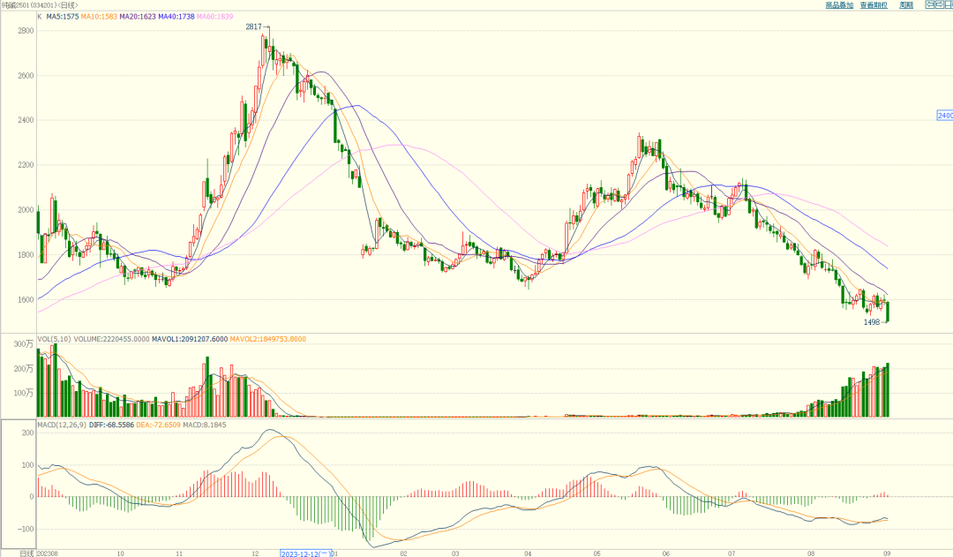Open the 周期 period selector
Viewport: 953px width, 557px height.
[x=906, y=5]
